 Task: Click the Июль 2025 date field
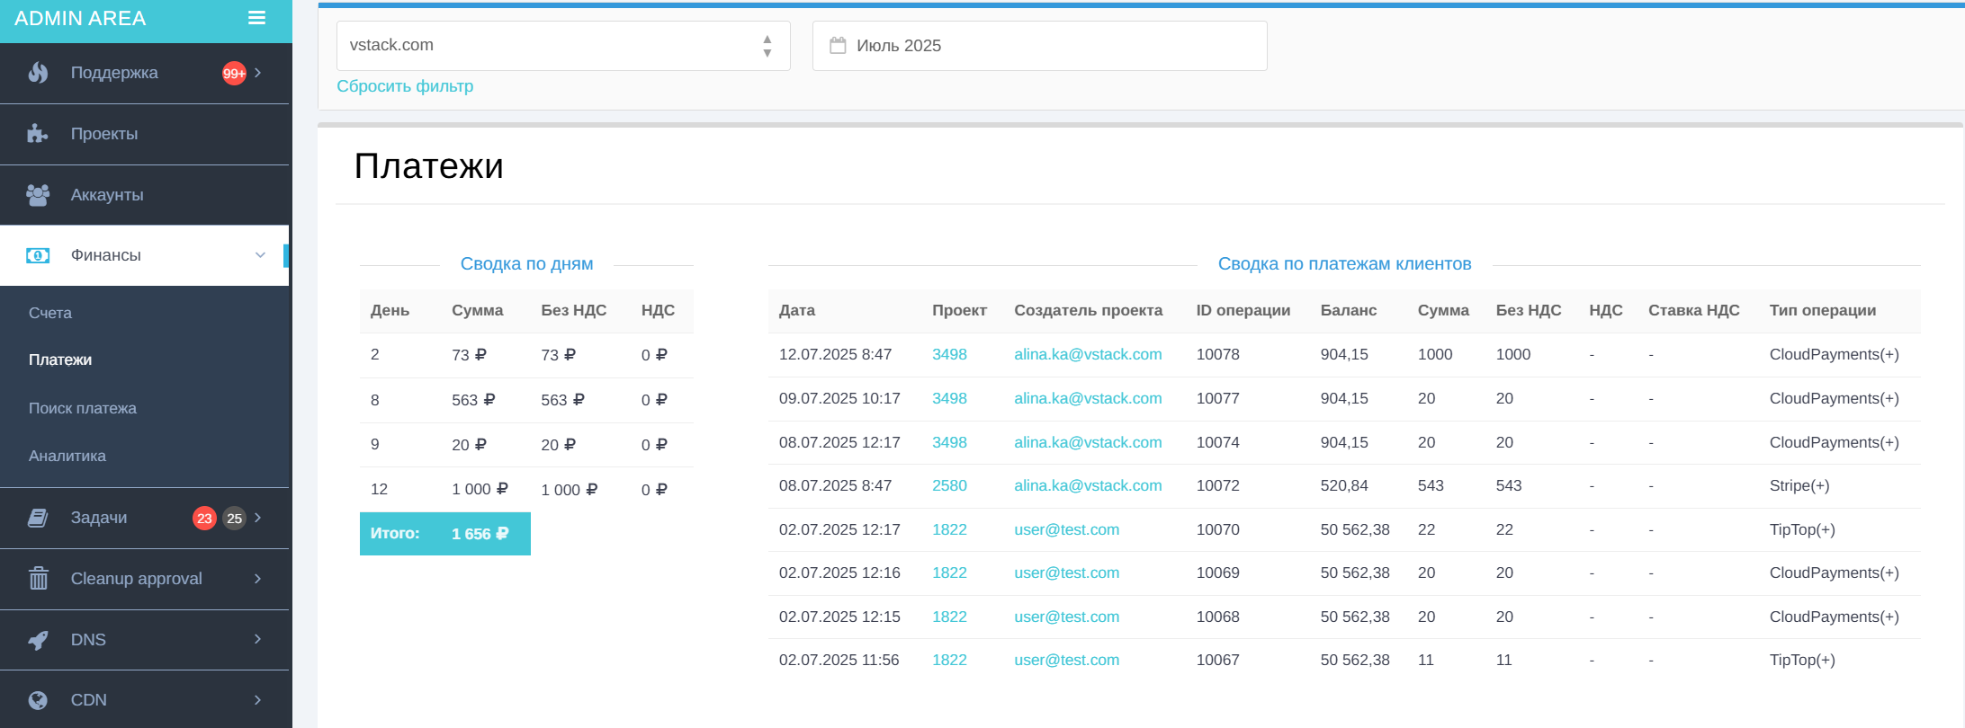click(x=1039, y=46)
